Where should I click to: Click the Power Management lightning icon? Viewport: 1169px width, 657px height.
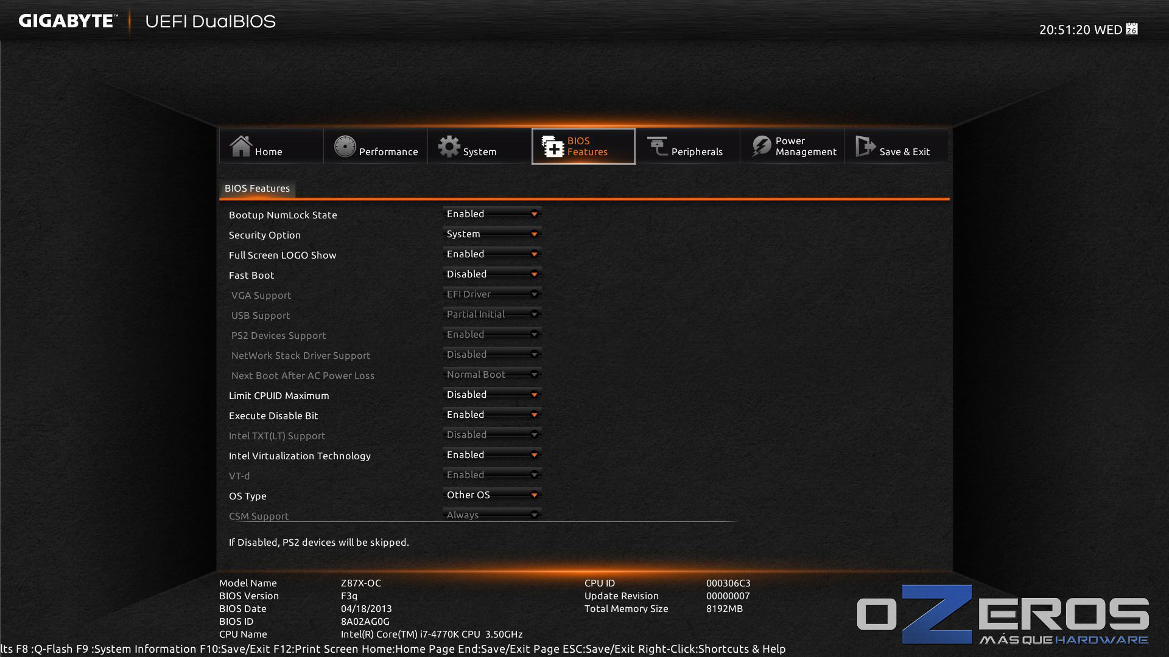click(761, 146)
